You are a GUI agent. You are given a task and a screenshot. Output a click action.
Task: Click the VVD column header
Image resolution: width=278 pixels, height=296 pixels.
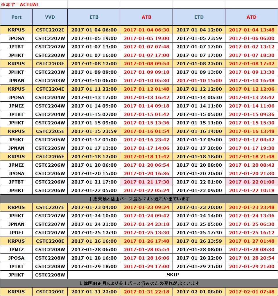point(50,17)
